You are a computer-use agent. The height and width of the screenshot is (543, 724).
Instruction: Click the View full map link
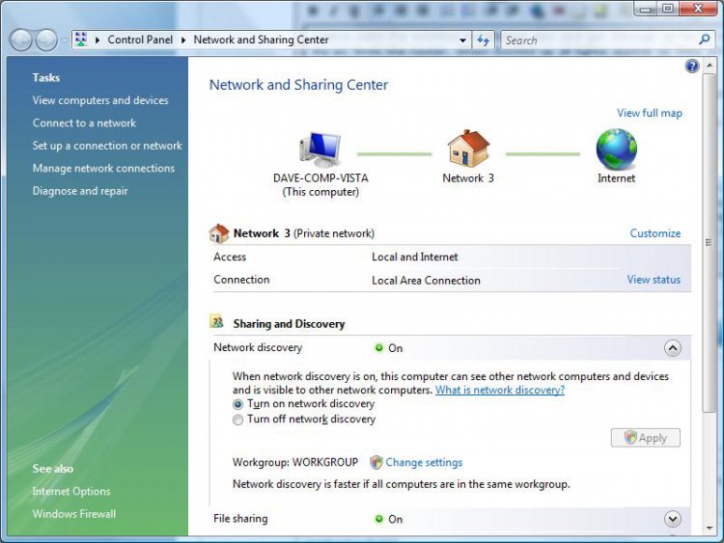tap(650, 113)
